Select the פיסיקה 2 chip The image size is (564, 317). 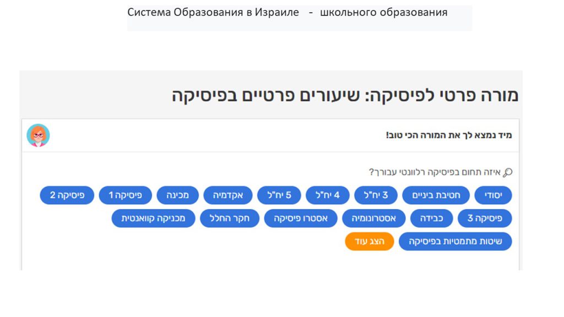click(67, 195)
